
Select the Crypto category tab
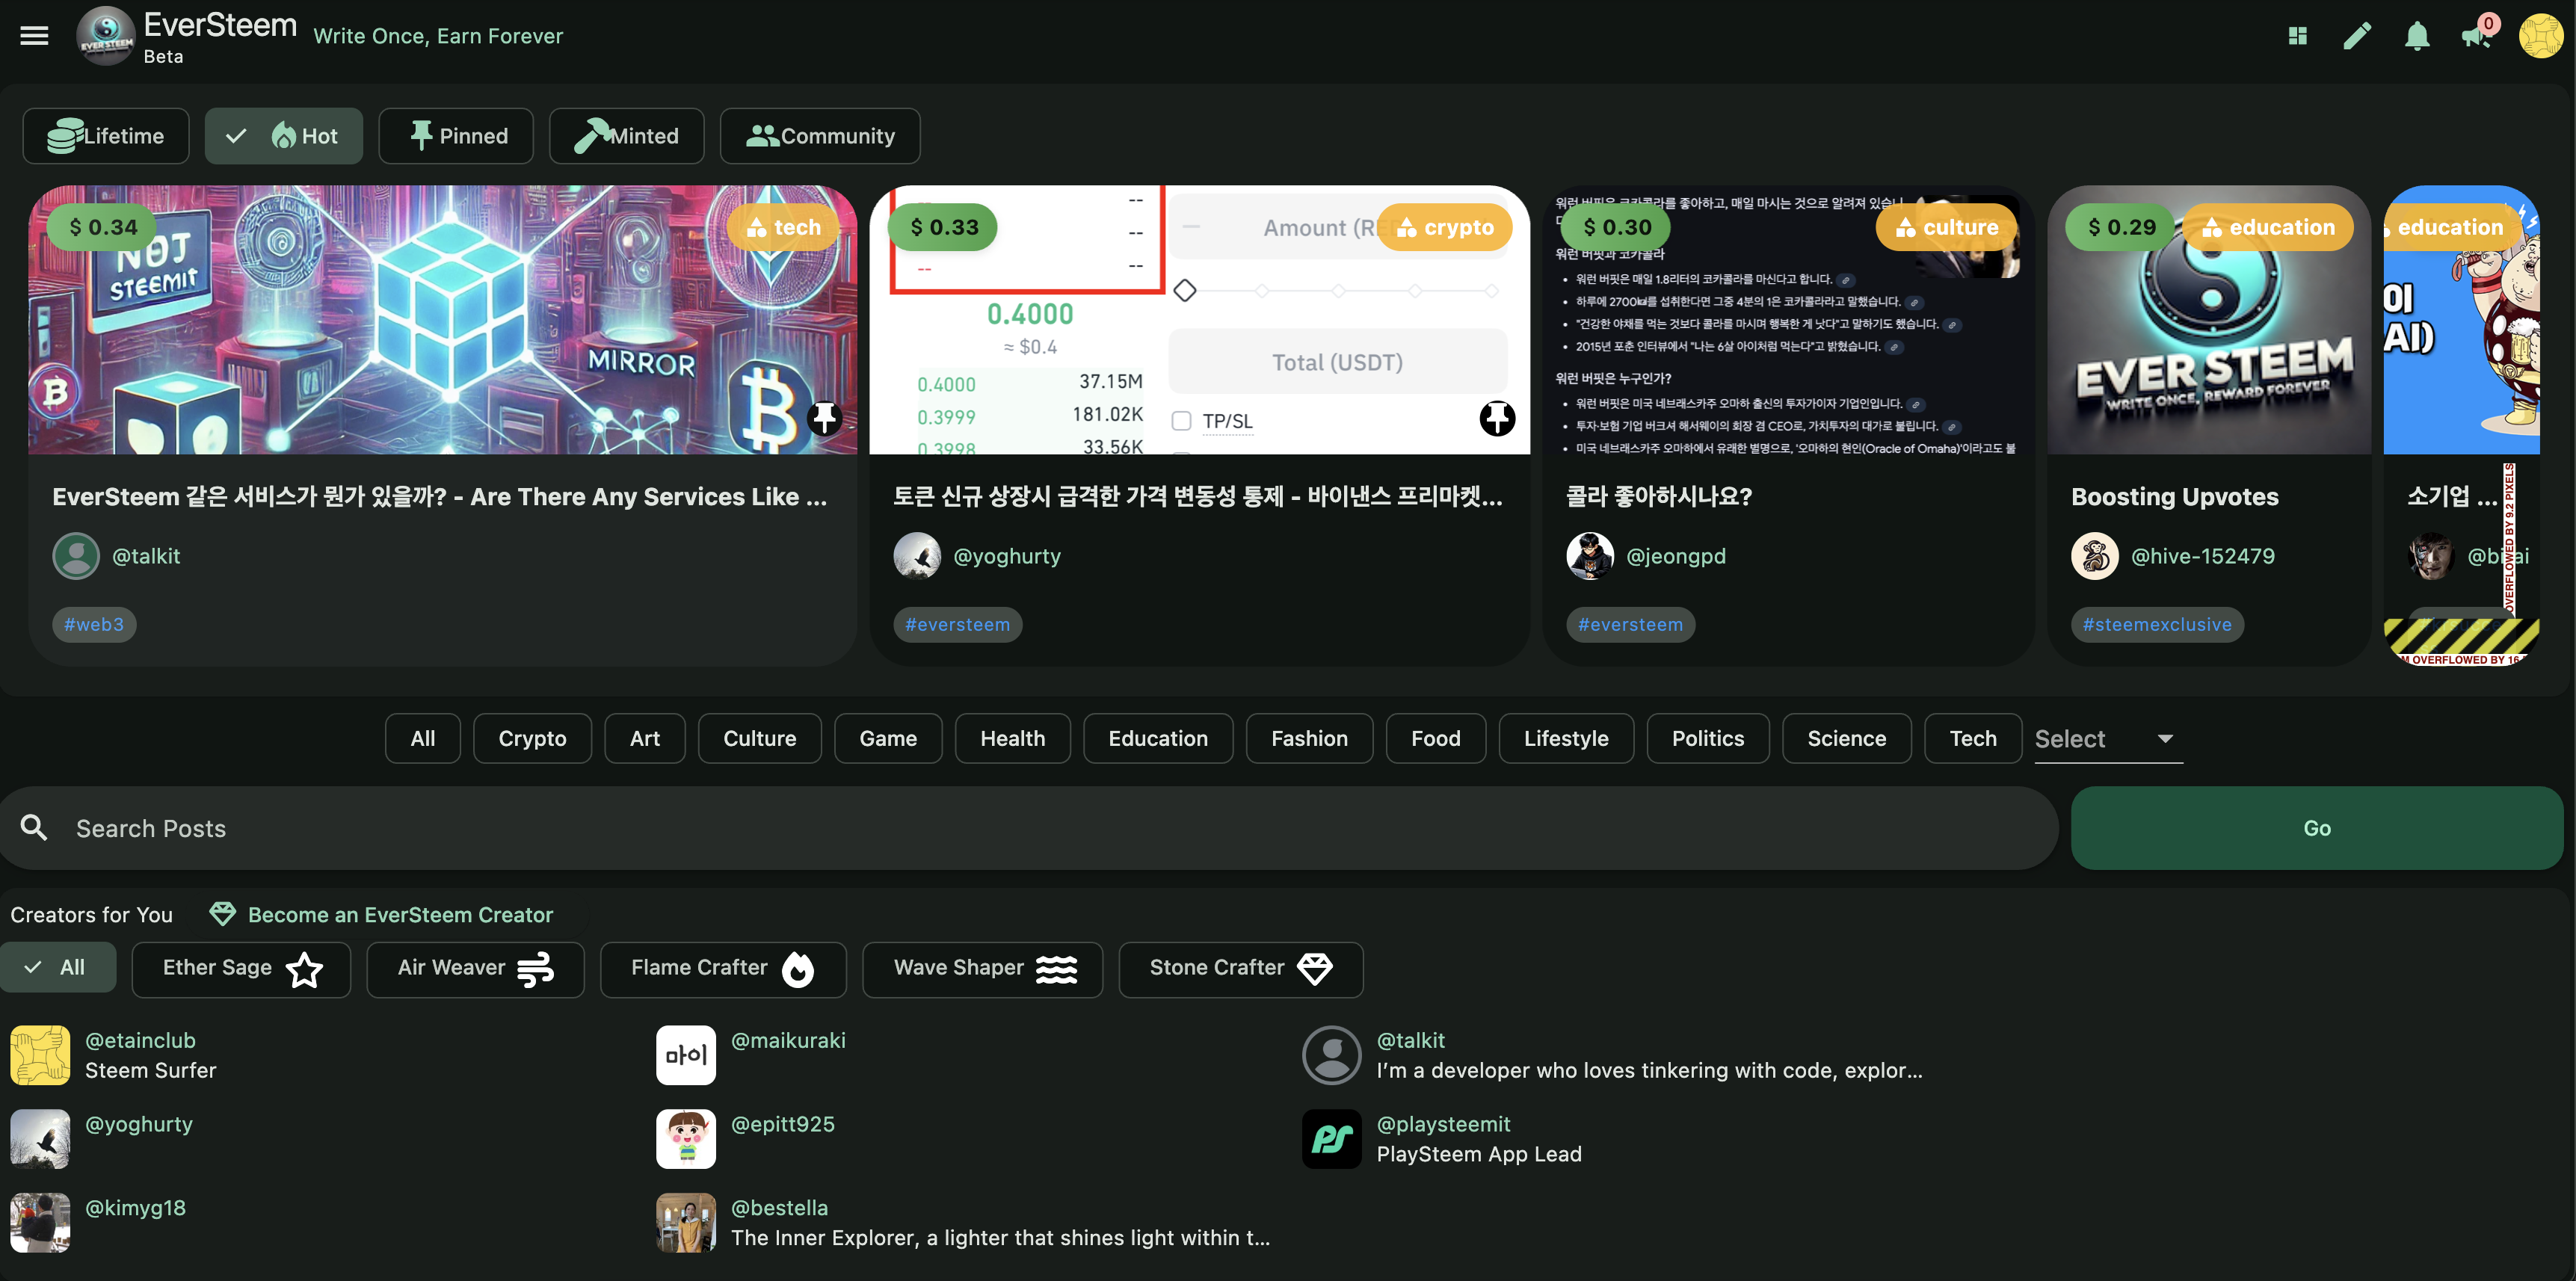[532, 738]
